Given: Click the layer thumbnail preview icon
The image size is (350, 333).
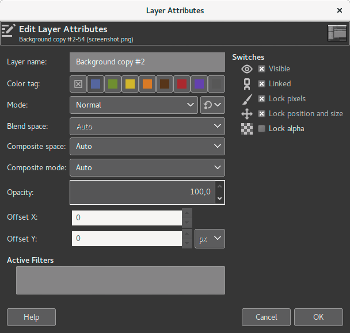Looking at the screenshot, I should click(x=337, y=33).
